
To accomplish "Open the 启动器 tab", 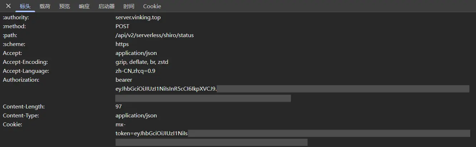I will coord(106,6).
